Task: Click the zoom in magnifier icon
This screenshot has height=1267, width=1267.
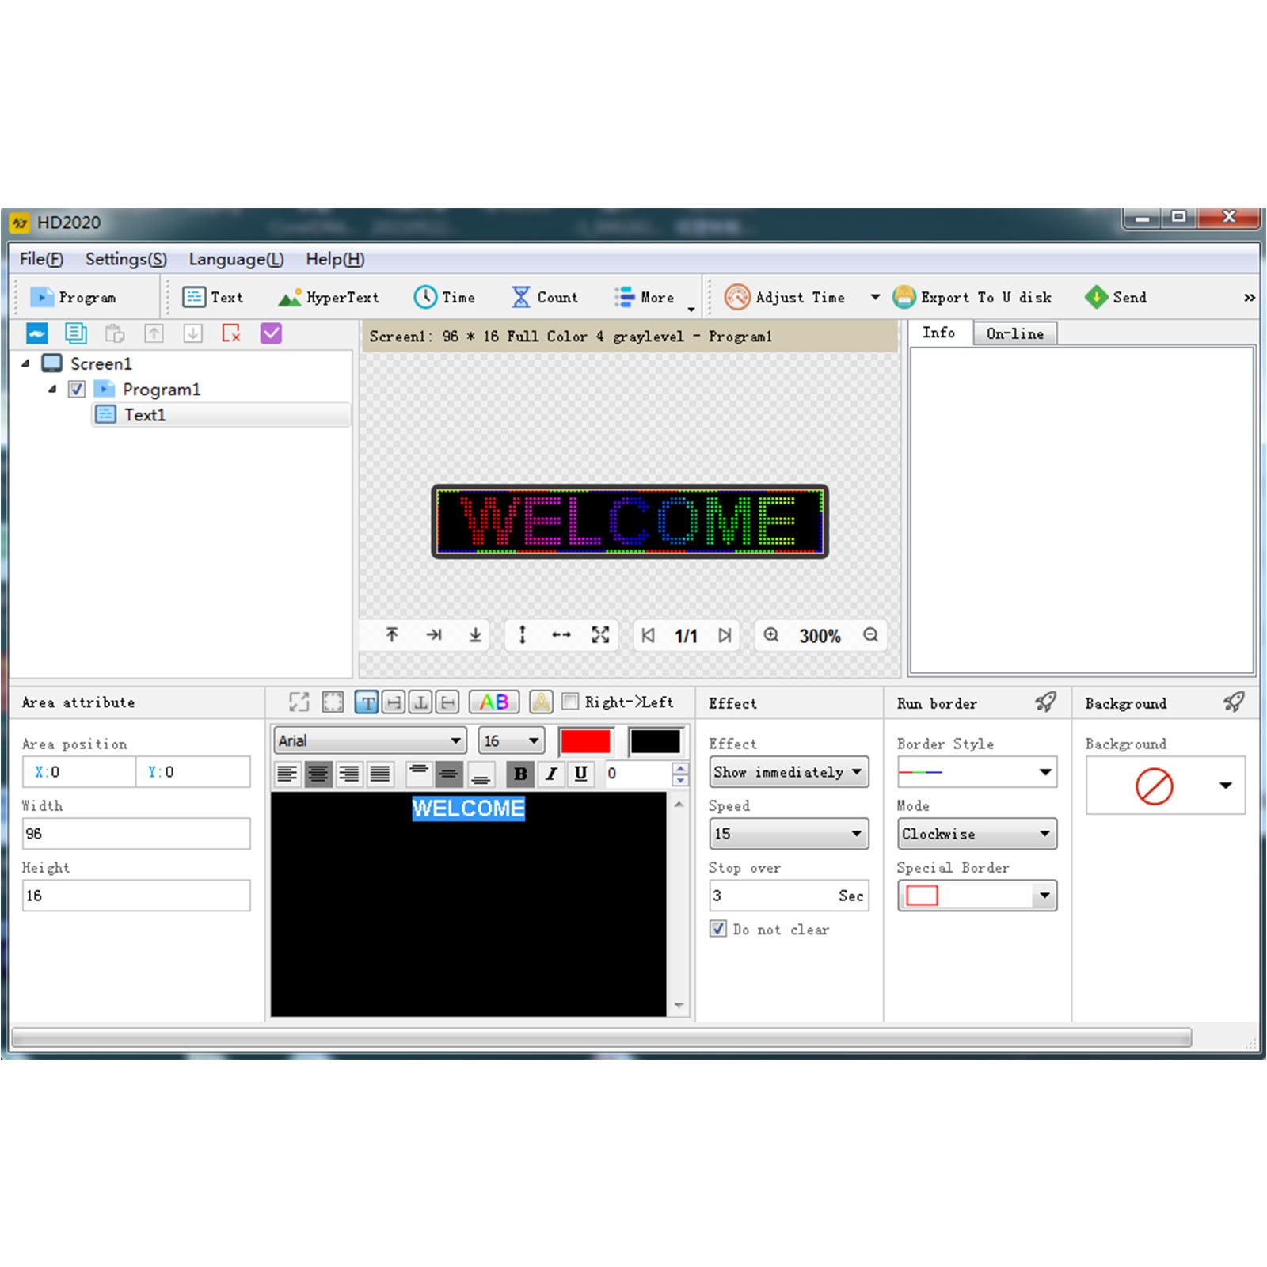Action: tap(770, 635)
